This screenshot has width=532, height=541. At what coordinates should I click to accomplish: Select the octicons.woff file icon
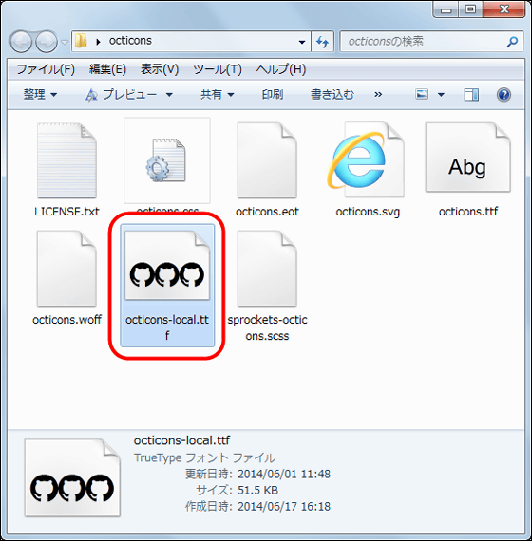[66, 269]
